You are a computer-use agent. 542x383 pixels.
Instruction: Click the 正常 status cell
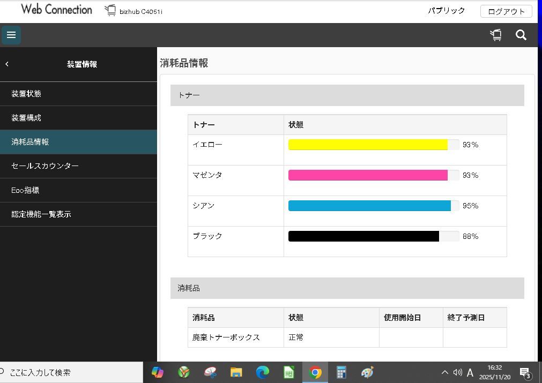click(331, 337)
